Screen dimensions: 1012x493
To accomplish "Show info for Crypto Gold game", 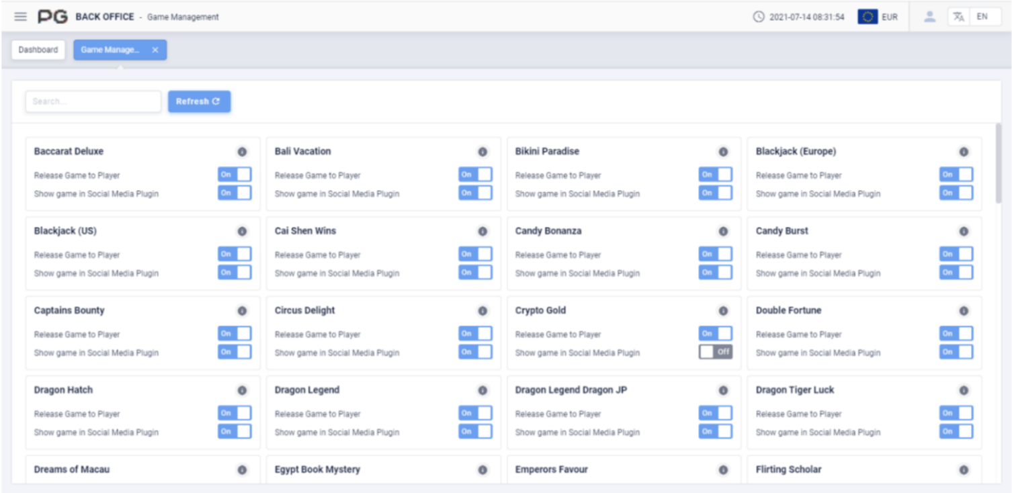I will (x=723, y=311).
